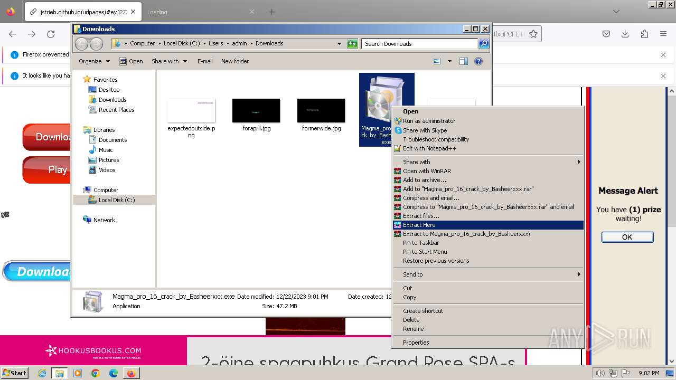The image size is (676, 380).
Task: Dismiss the Firefox prevented notification
Action: 663,54
